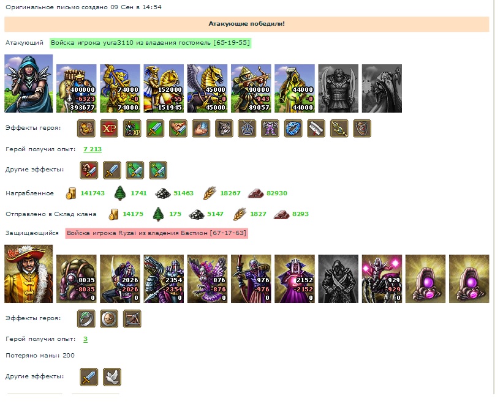
Task: Click the defender Ryzai army label
Action: click(x=157, y=233)
